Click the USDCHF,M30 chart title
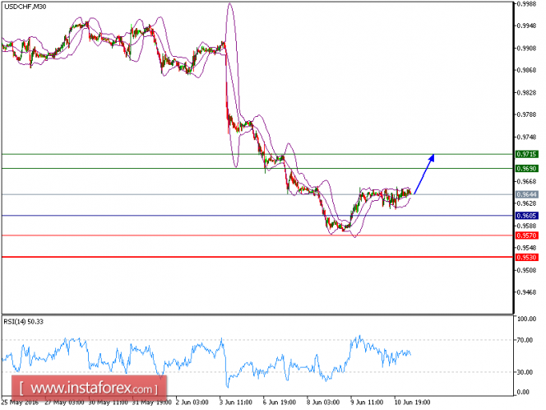The height and width of the screenshot is (410, 546). tap(25, 7)
